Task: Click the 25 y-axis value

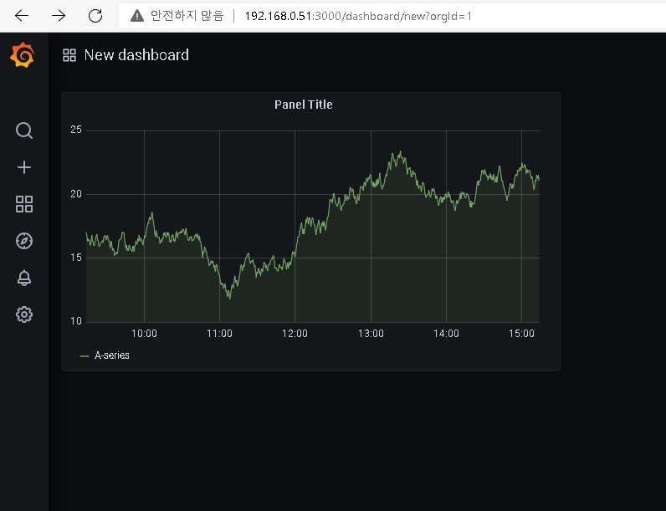Action: [x=76, y=130]
